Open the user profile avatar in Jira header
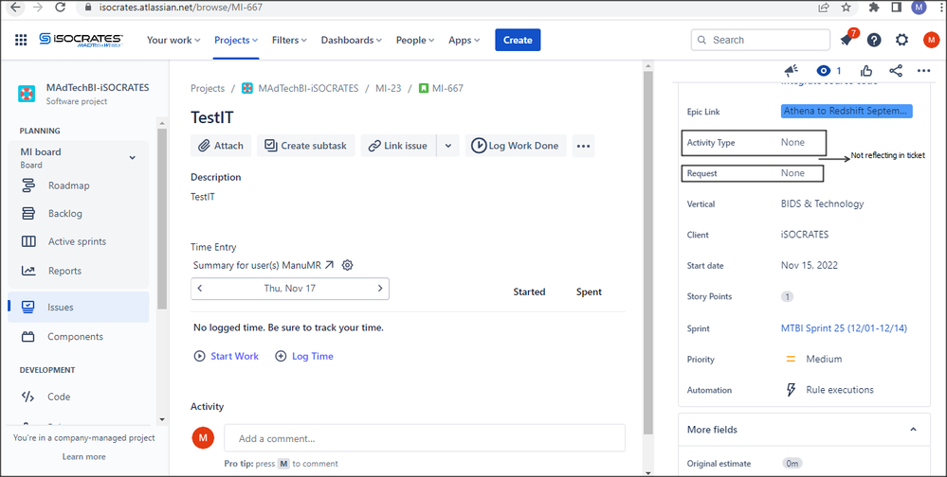947x477 pixels. pos(931,40)
